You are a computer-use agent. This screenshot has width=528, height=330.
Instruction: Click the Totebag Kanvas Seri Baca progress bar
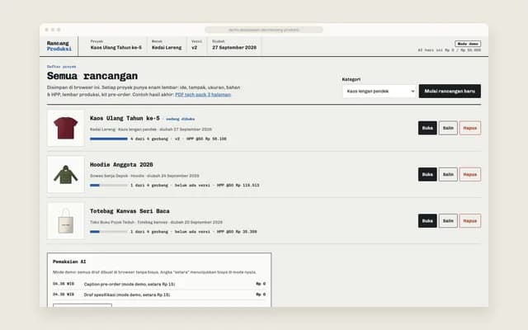pyautogui.click(x=109, y=232)
